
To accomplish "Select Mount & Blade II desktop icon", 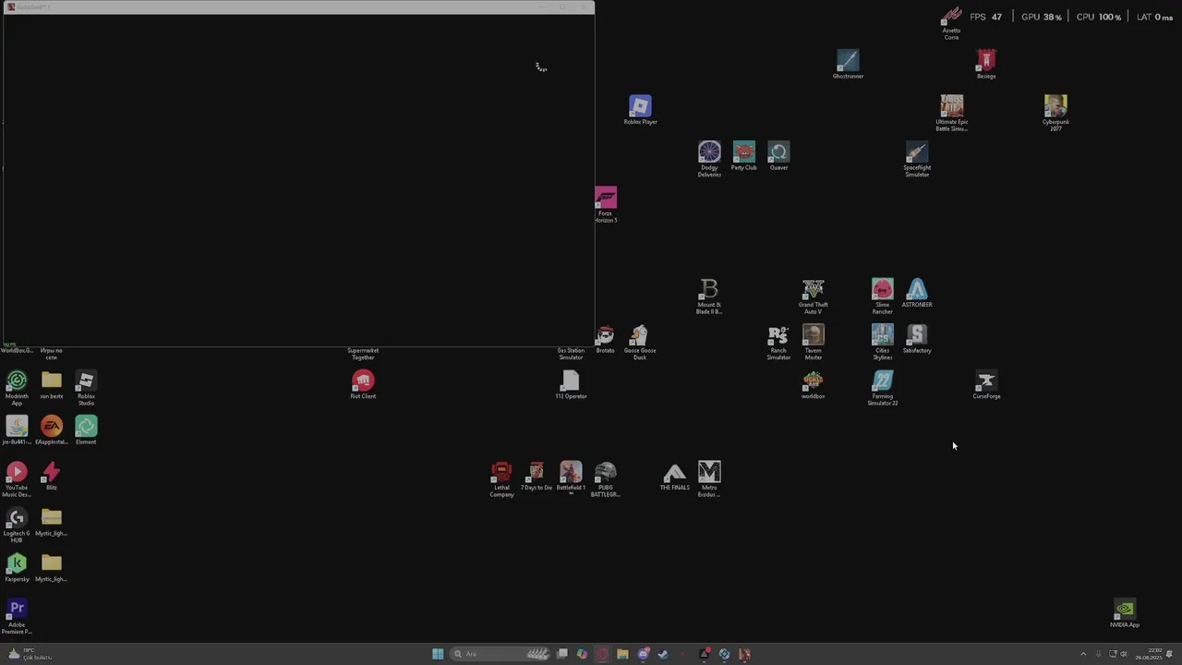I will [x=709, y=296].
